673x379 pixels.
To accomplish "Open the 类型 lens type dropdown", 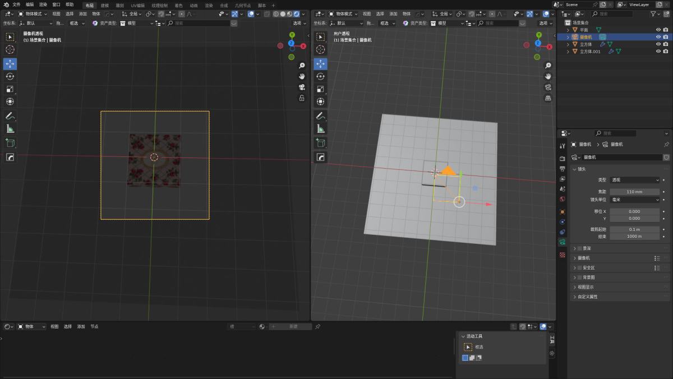I will pos(635,180).
